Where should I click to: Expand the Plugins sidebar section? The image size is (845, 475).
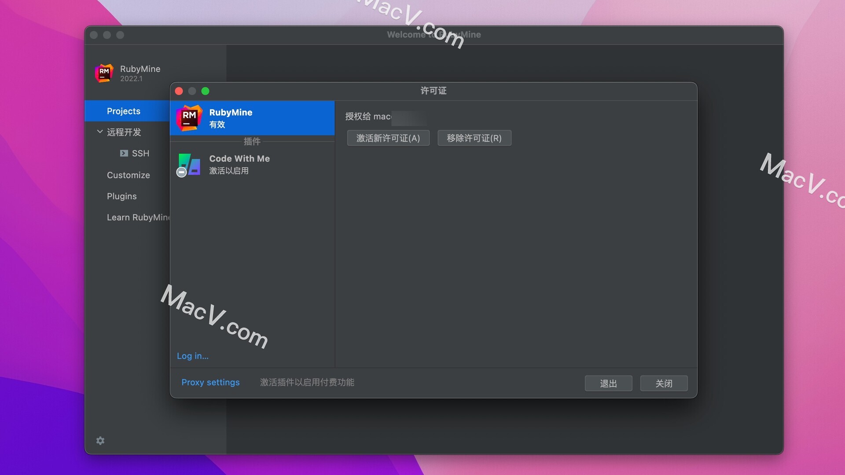click(x=121, y=195)
